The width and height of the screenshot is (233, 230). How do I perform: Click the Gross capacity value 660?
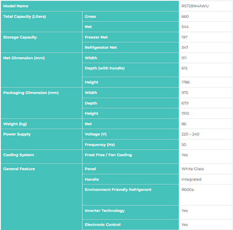[185, 16]
